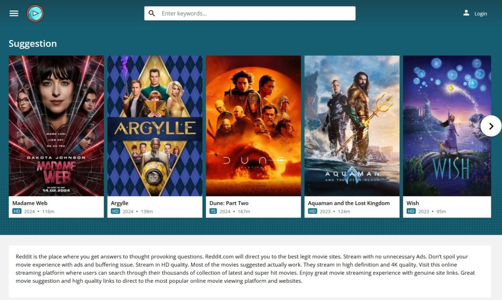Screen dimensions: 502x300
Task: Click the HD badge under Wish
Action: pos(411,211)
